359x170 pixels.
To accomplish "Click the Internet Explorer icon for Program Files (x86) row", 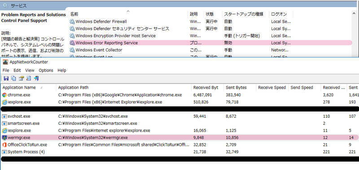I will [x=4, y=102].
